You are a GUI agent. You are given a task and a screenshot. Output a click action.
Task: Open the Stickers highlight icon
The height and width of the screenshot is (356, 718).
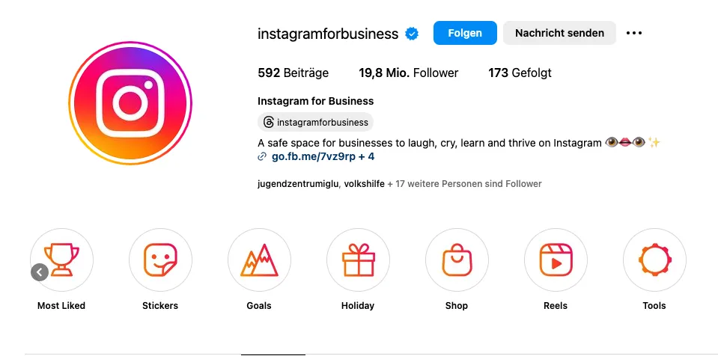click(x=160, y=260)
